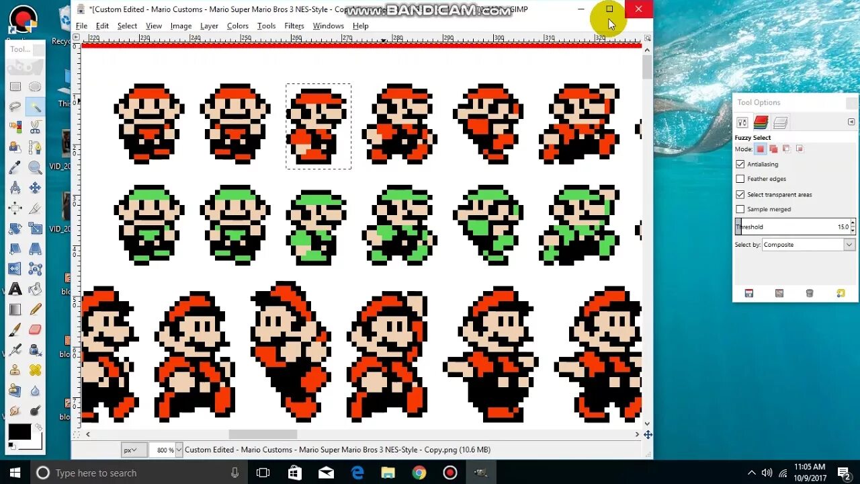Select the Cage Transform tool

click(x=35, y=269)
